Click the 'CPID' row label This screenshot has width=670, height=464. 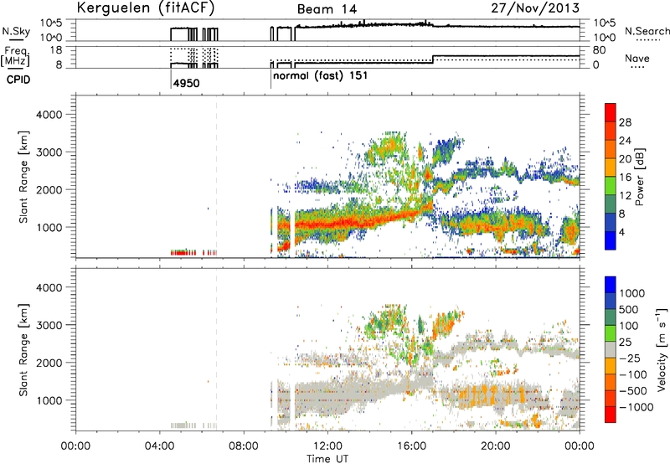tap(18, 80)
